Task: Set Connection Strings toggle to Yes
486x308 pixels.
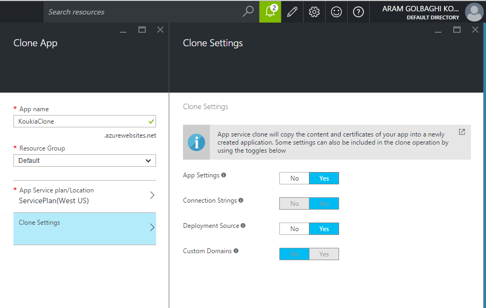Action: pyautogui.click(x=324, y=203)
